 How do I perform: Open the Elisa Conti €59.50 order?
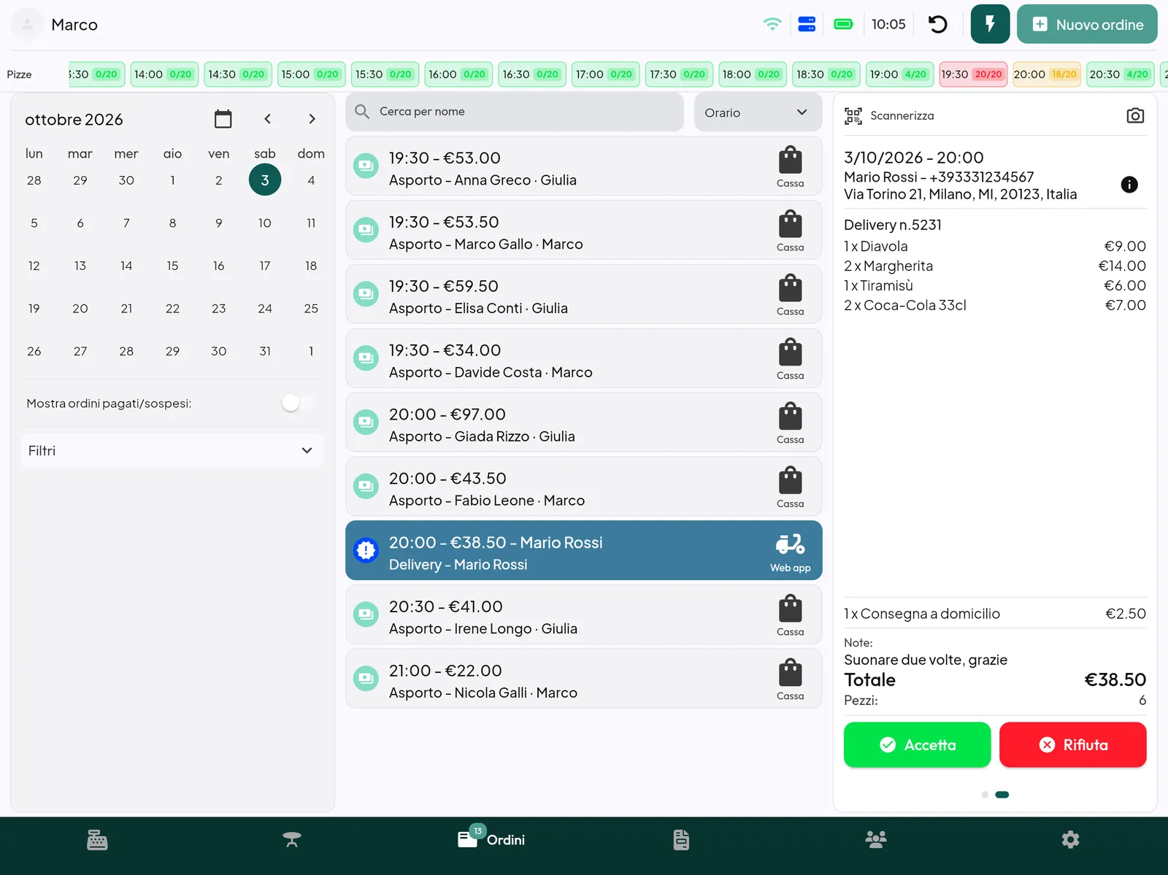pos(583,294)
